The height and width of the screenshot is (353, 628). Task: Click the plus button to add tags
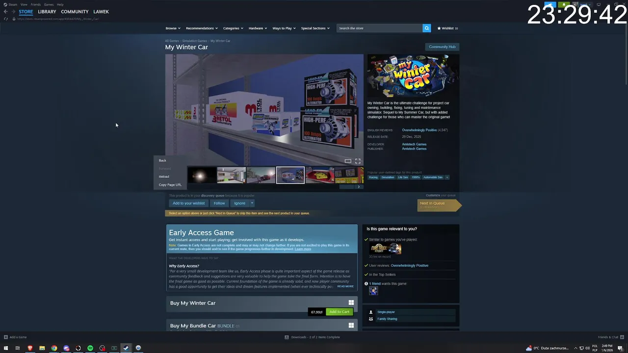point(447,177)
